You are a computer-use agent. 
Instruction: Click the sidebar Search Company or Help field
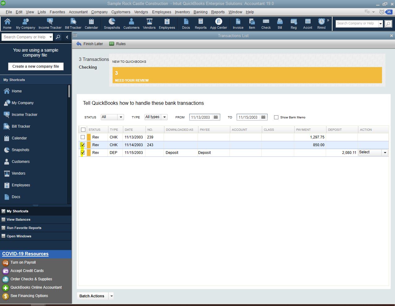tap(25, 37)
